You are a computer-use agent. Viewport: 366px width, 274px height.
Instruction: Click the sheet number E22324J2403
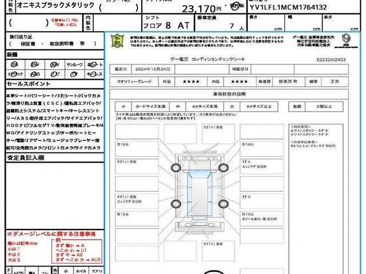click(331, 59)
